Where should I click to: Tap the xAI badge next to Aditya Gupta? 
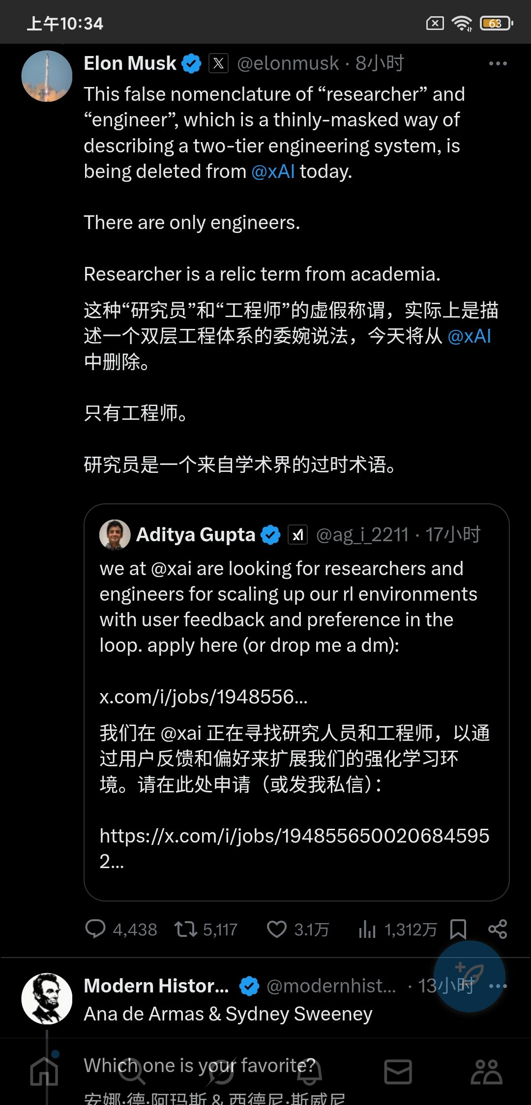[x=297, y=535]
